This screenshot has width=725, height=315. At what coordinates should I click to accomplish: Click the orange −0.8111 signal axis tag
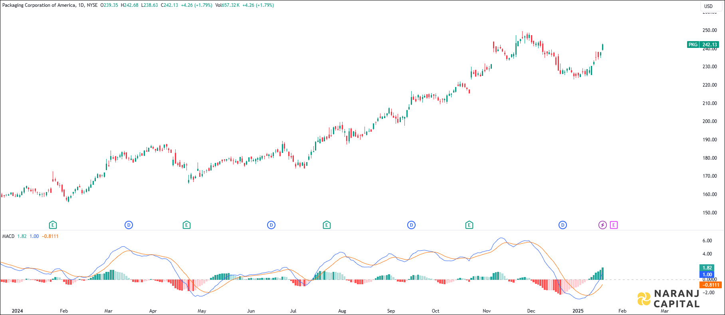tap(711, 285)
